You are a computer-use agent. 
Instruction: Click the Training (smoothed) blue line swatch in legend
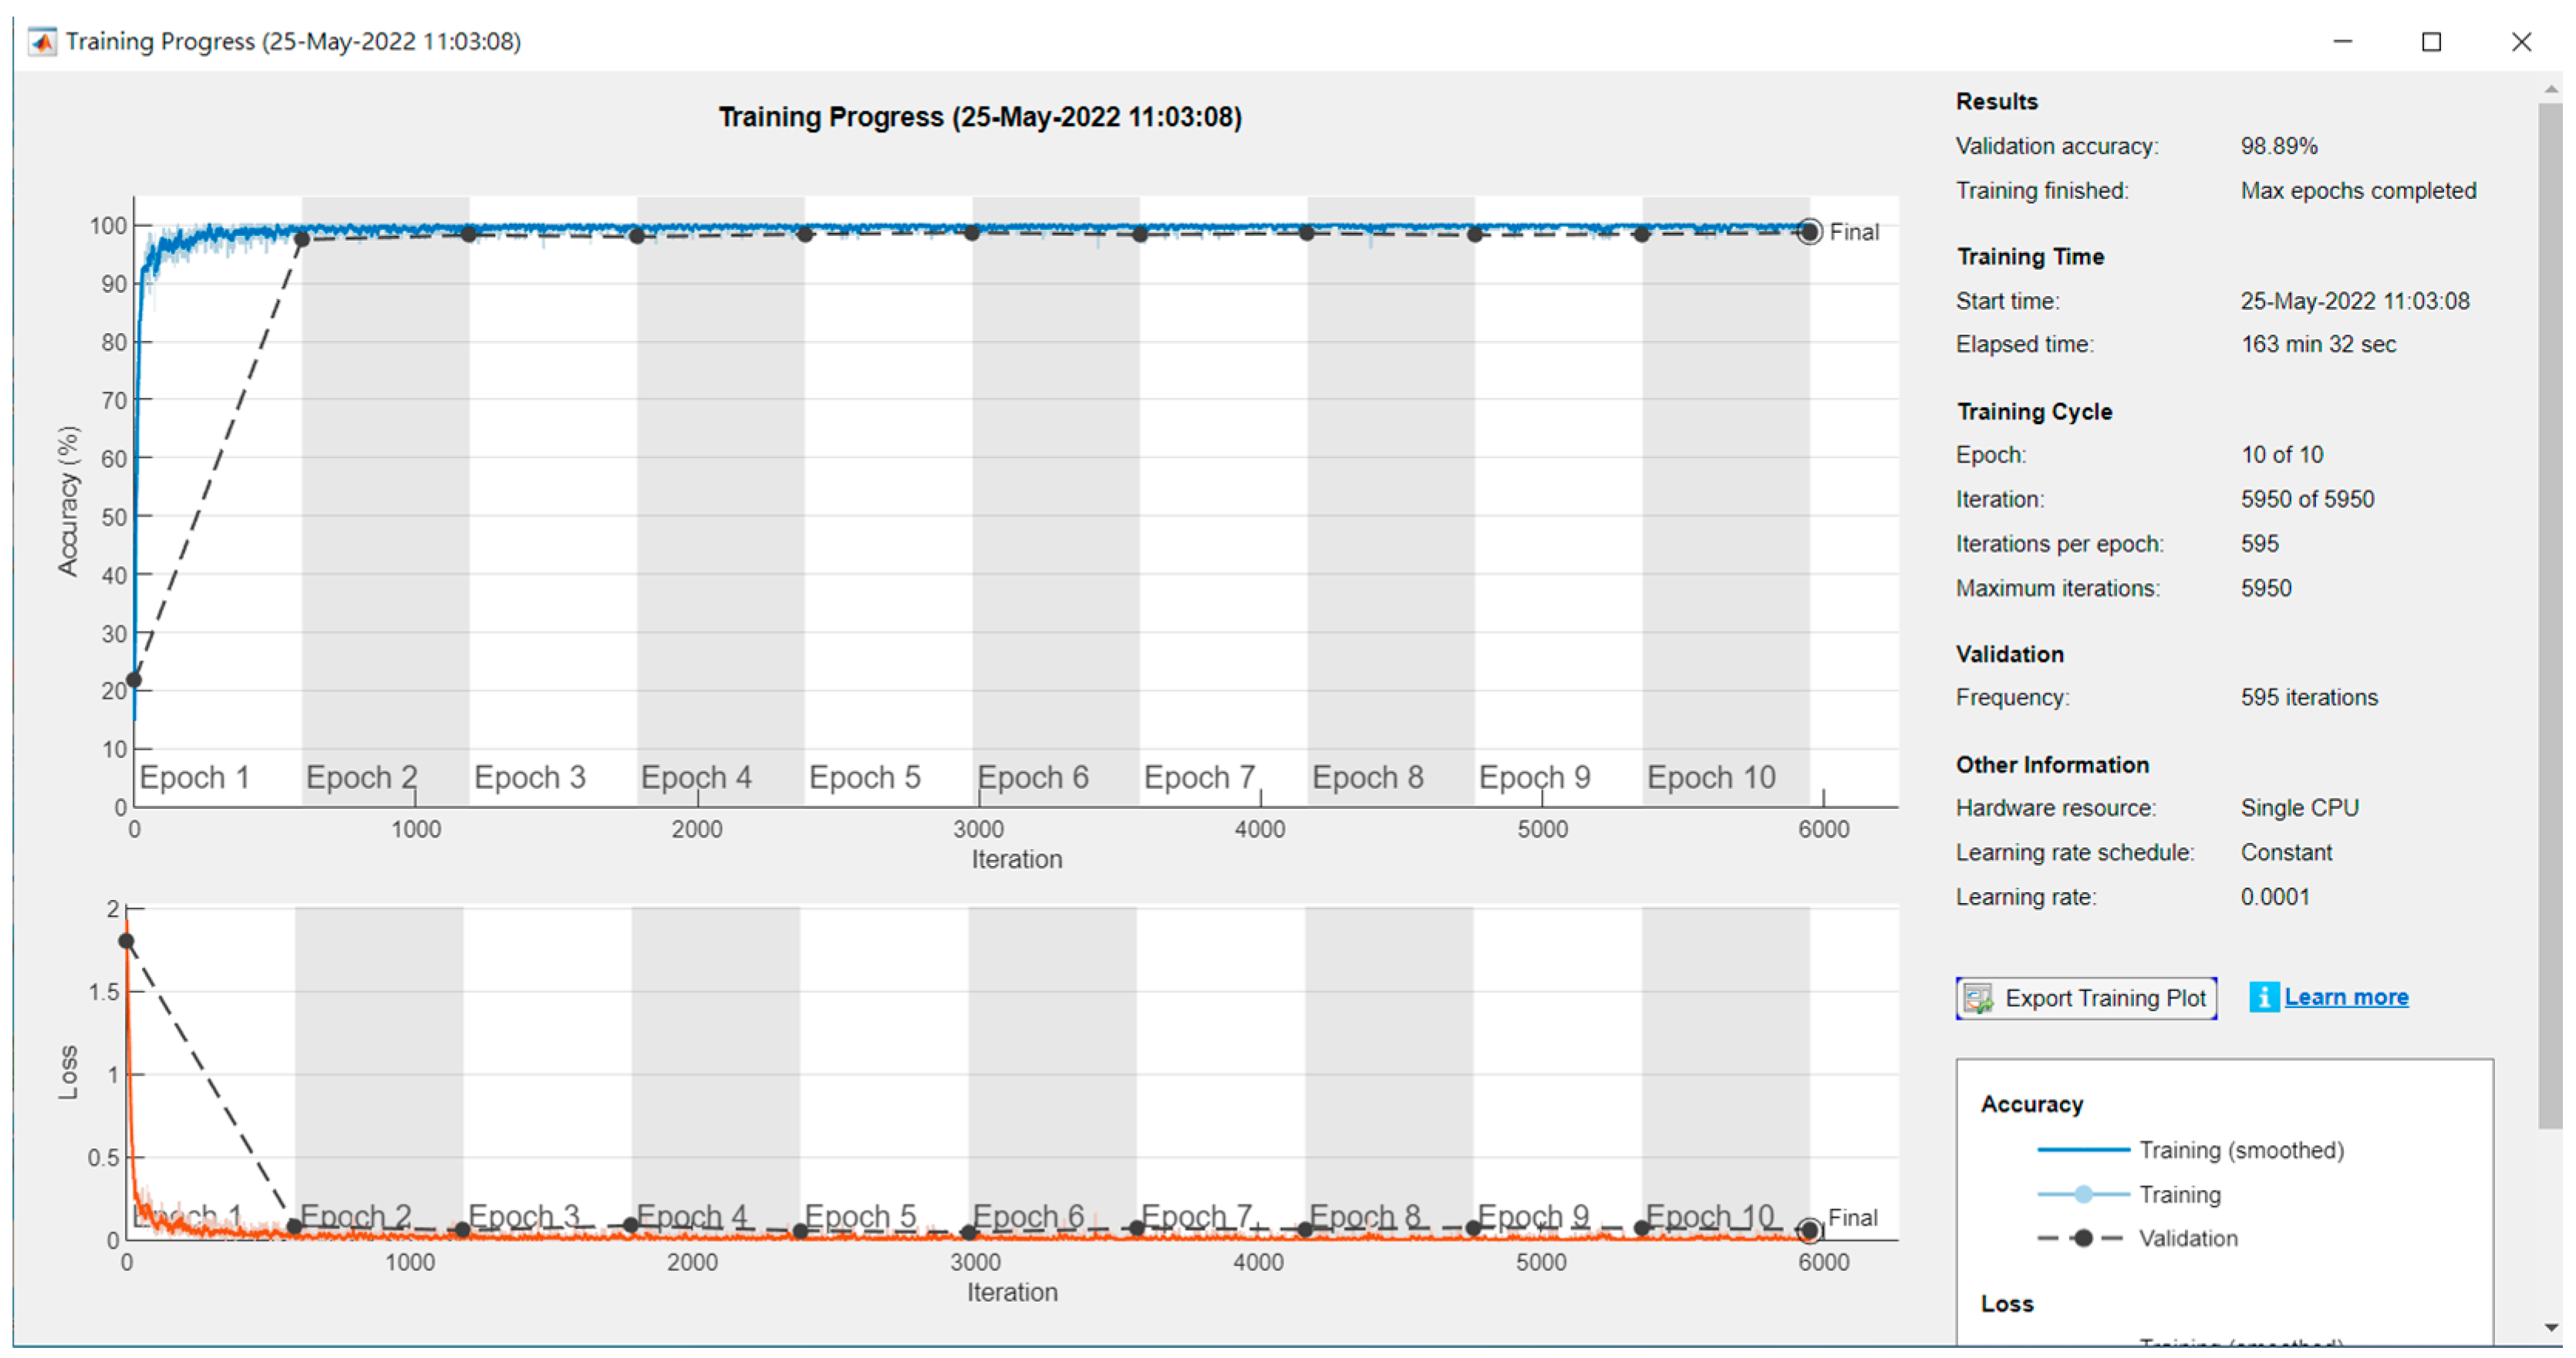[x=2083, y=1150]
